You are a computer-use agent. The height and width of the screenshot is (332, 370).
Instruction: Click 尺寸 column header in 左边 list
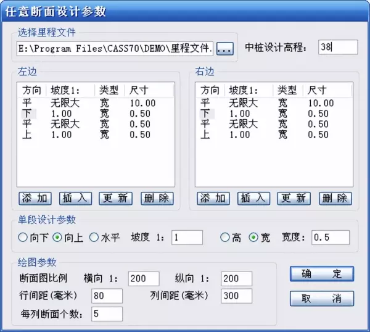[x=149, y=90]
